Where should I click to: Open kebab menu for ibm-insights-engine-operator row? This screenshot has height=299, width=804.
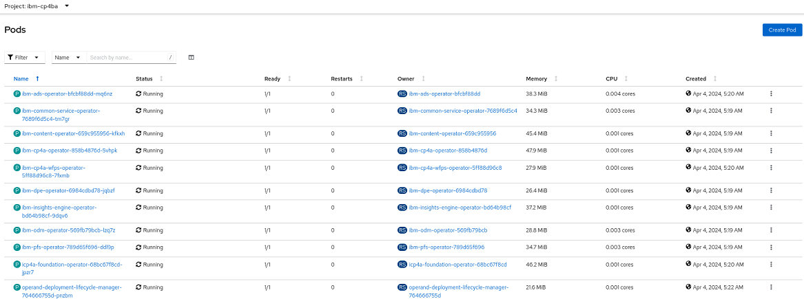tap(771, 208)
